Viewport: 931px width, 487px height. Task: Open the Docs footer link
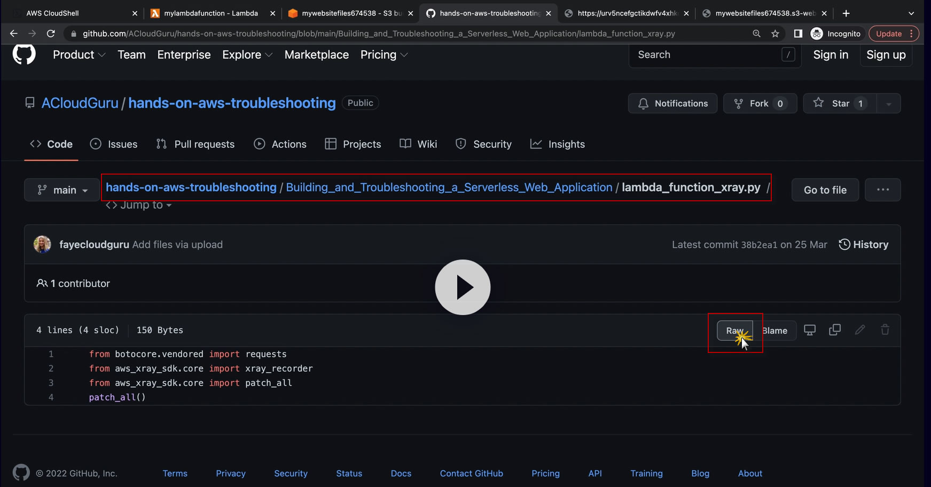point(401,473)
